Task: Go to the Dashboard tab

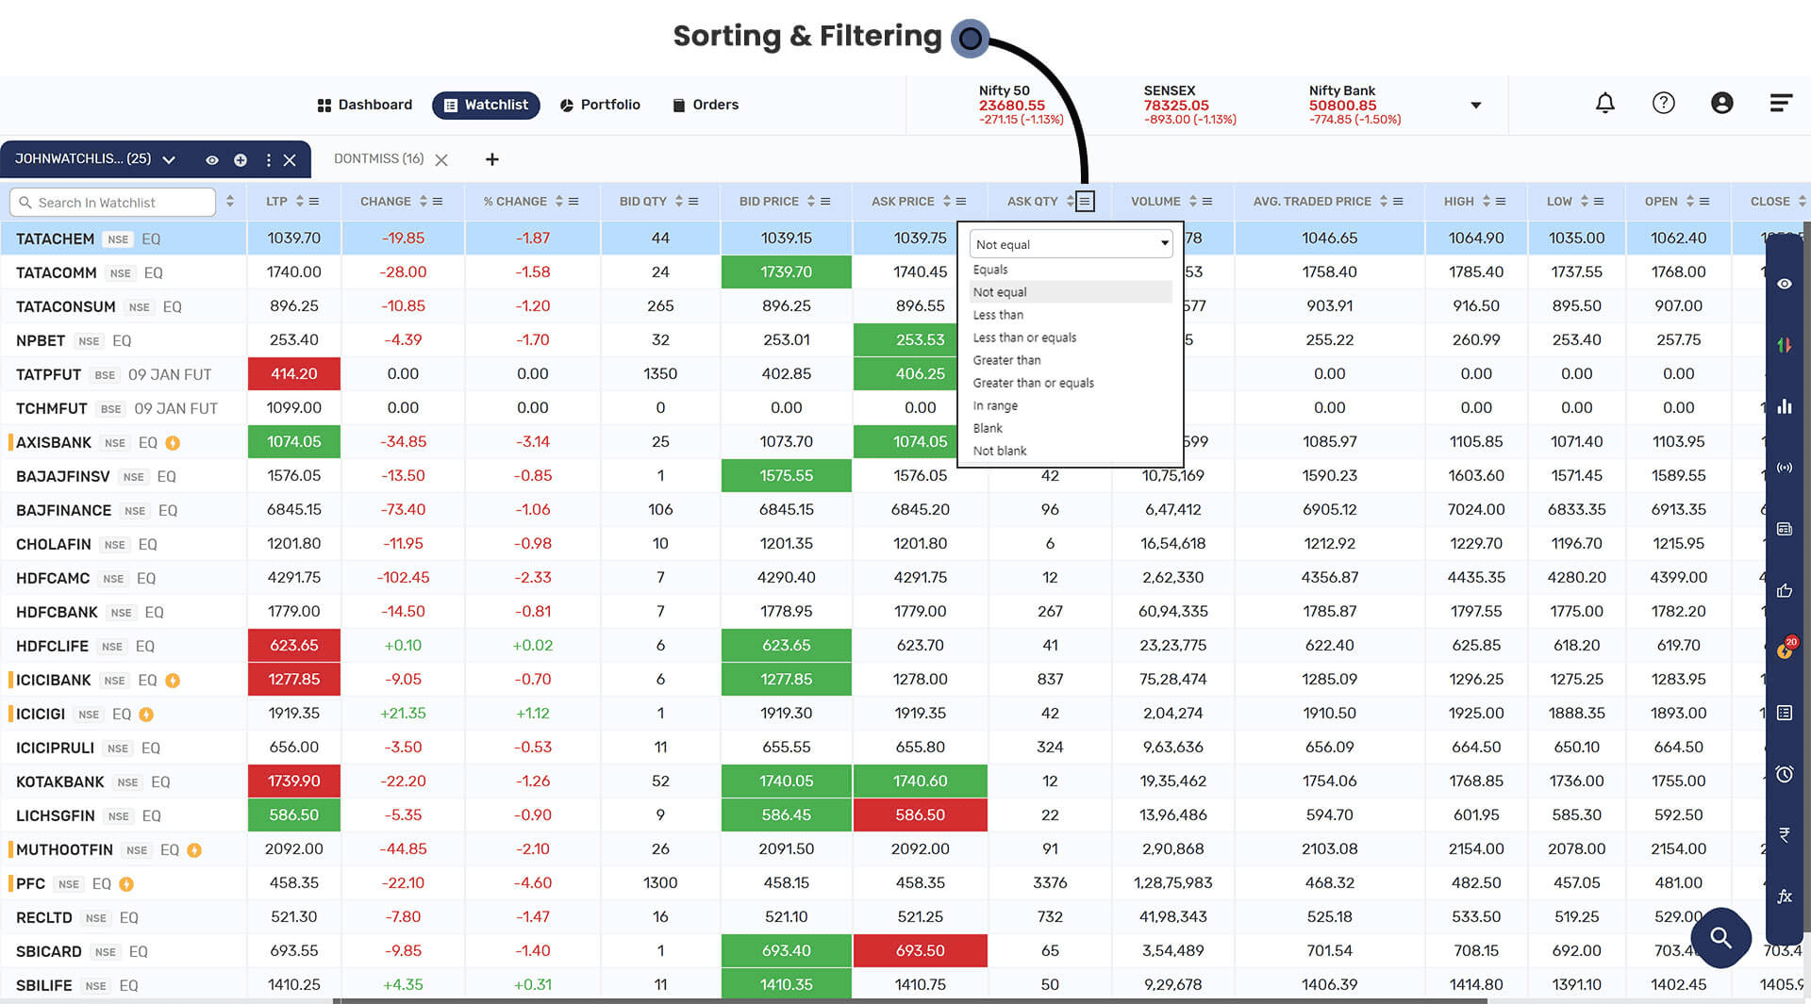Action: [x=365, y=105]
